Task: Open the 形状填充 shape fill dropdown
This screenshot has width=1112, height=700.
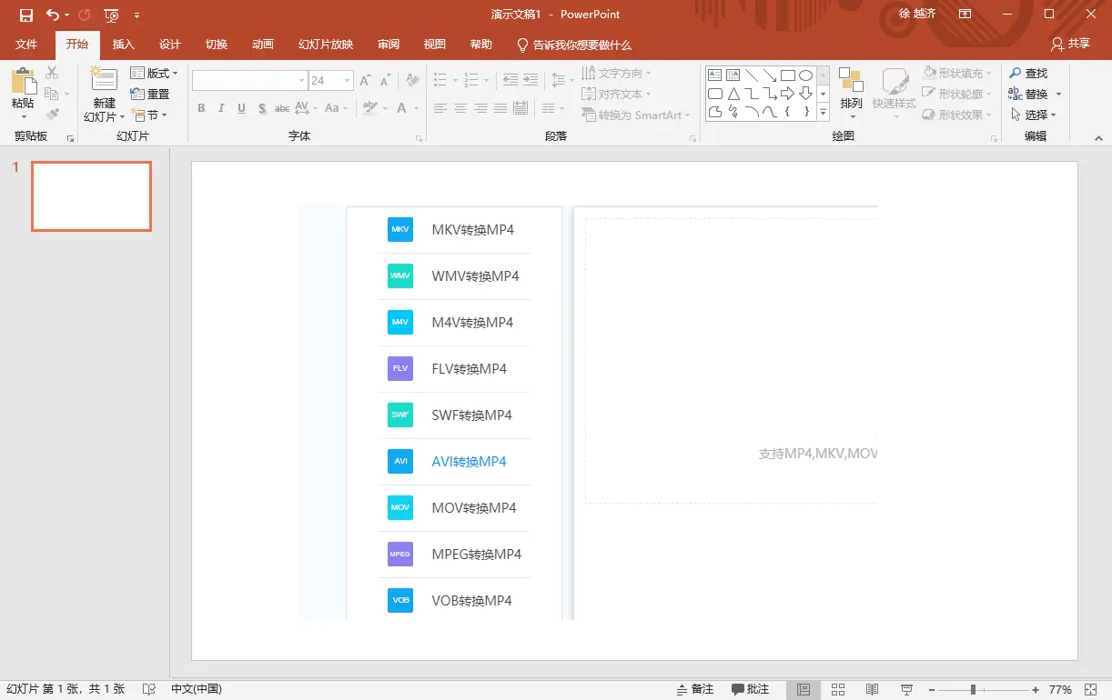Action: (957, 73)
